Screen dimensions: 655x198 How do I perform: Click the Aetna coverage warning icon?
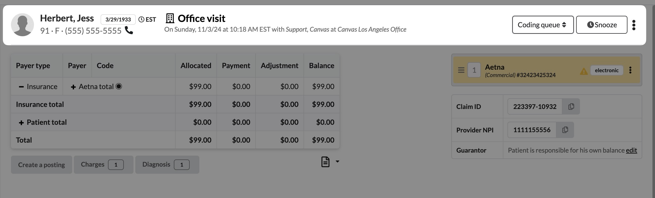click(584, 71)
